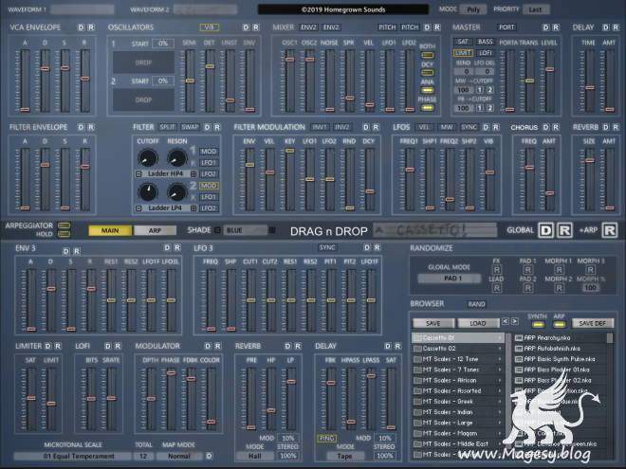Open the Global Mode PAD 1 dropdown

click(450, 279)
